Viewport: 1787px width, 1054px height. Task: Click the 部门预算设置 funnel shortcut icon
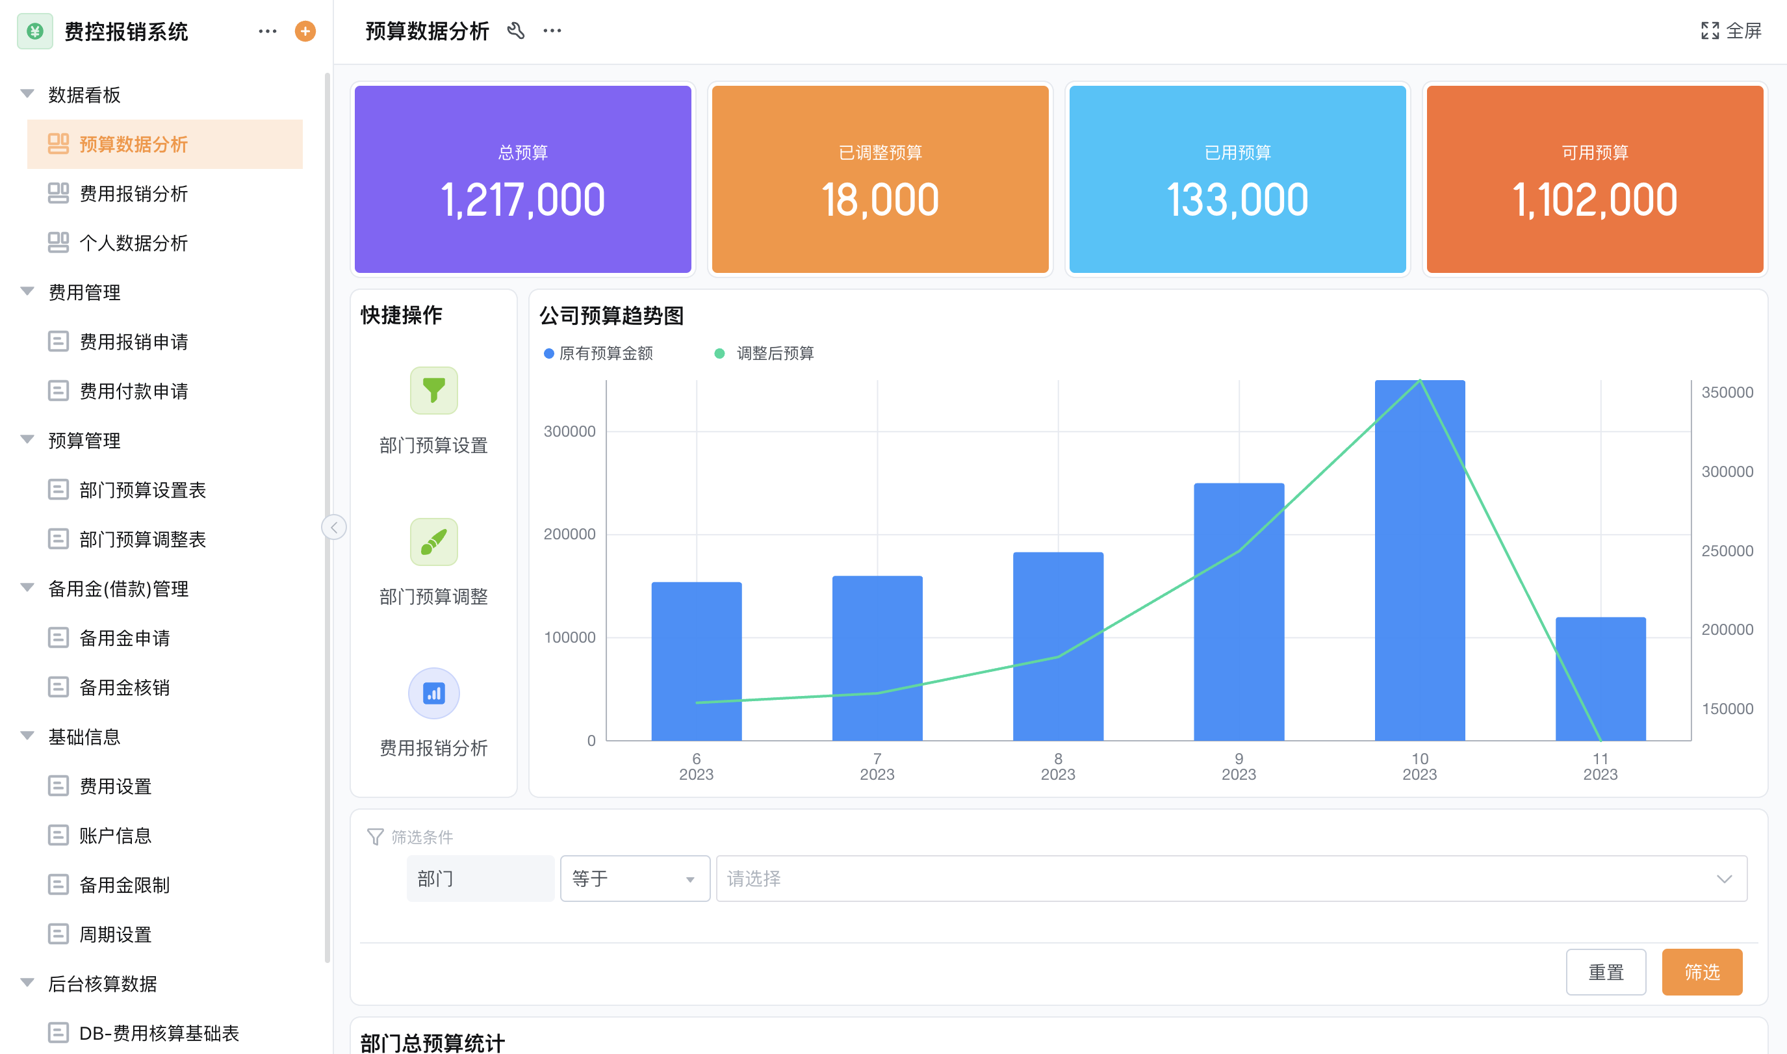click(x=434, y=391)
